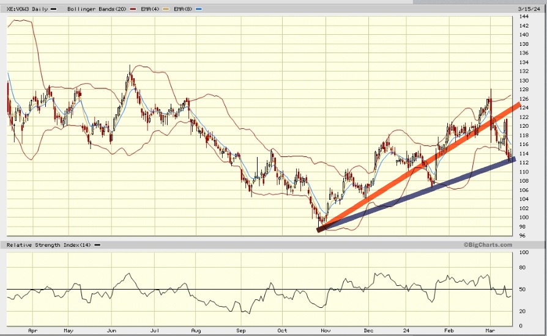Click the ©BigCharts.com link
Viewport: 547px width, 336px height.
(x=488, y=245)
